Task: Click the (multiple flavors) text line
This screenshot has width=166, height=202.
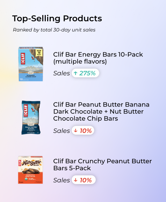Action: point(80,62)
